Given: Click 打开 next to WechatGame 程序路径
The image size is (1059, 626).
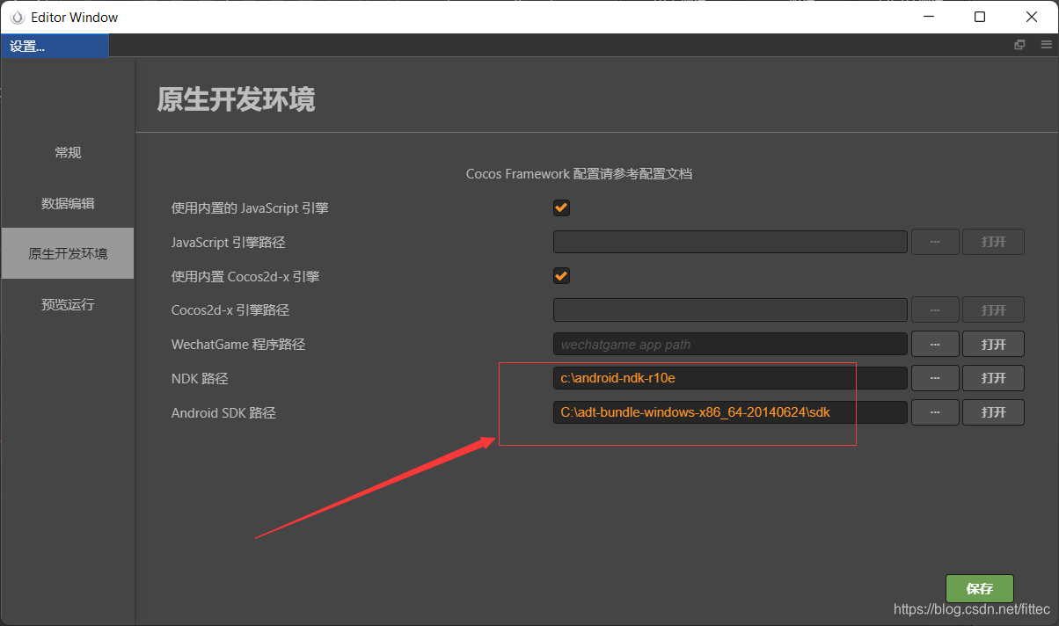Looking at the screenshot, I should pos(994,344).
